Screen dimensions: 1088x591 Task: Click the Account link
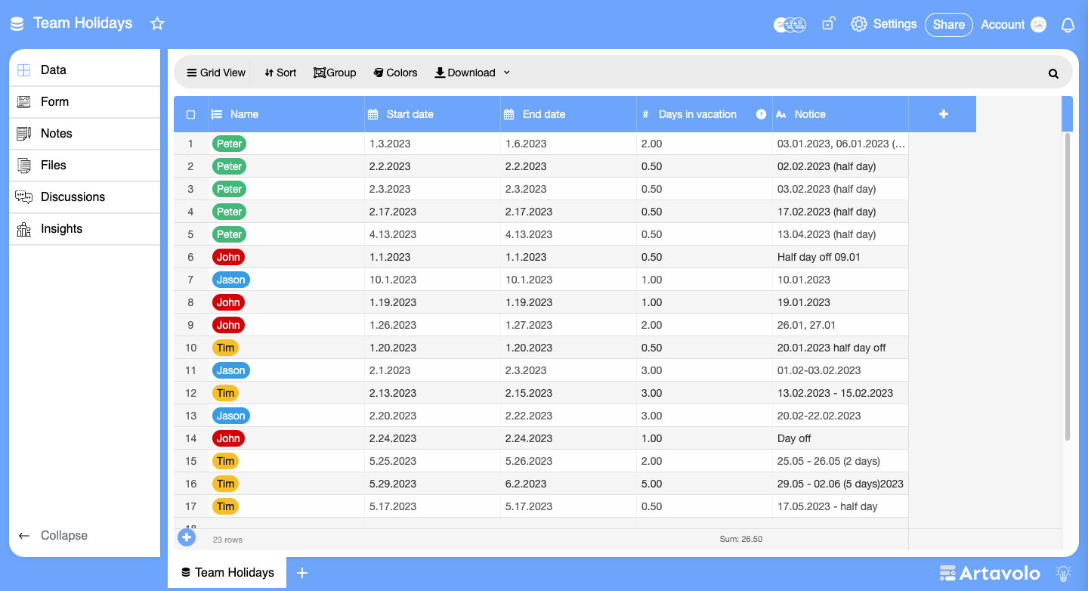pyautogui.click(x=1003, y=24)
